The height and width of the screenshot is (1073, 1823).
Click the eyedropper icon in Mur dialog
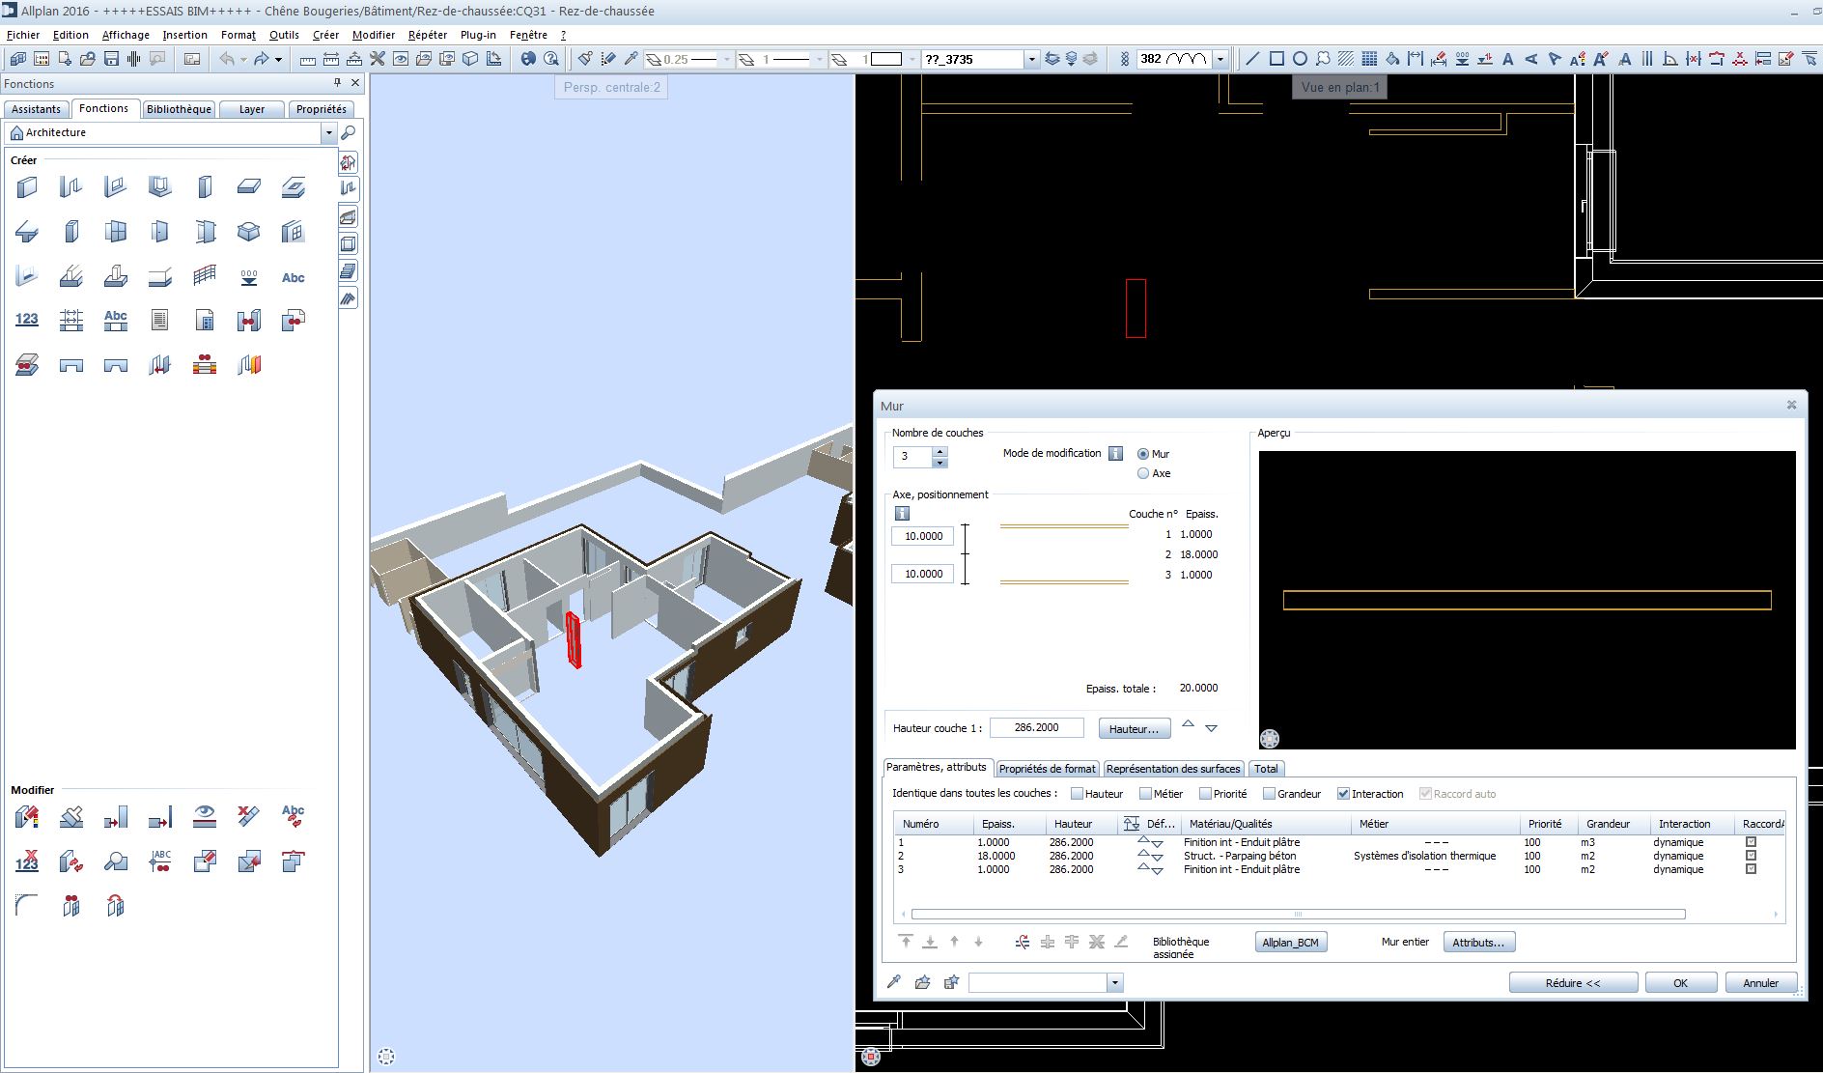pyautogui.click(x=894, y=982)
